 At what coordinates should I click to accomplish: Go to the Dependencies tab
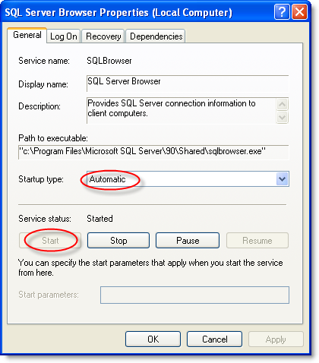pos(156,36)
